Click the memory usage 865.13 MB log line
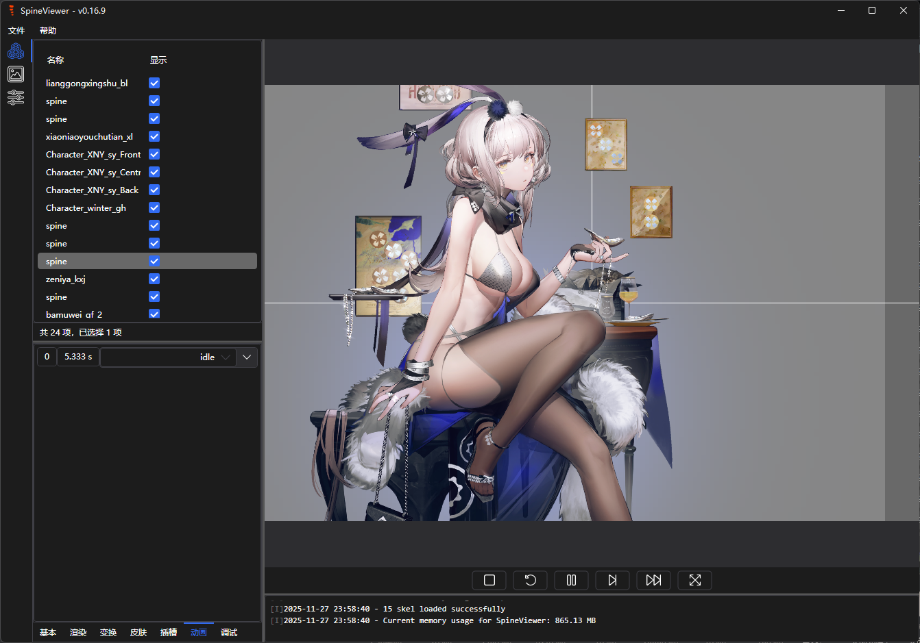This screenshot has height=643, width=920. tap(433, 620)
